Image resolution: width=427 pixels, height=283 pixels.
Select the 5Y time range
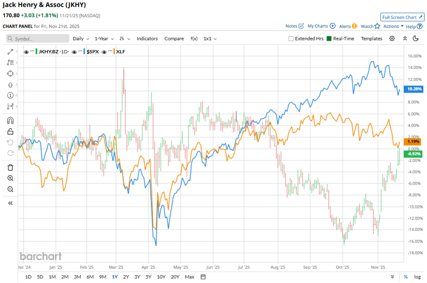(x=149, y=277)
